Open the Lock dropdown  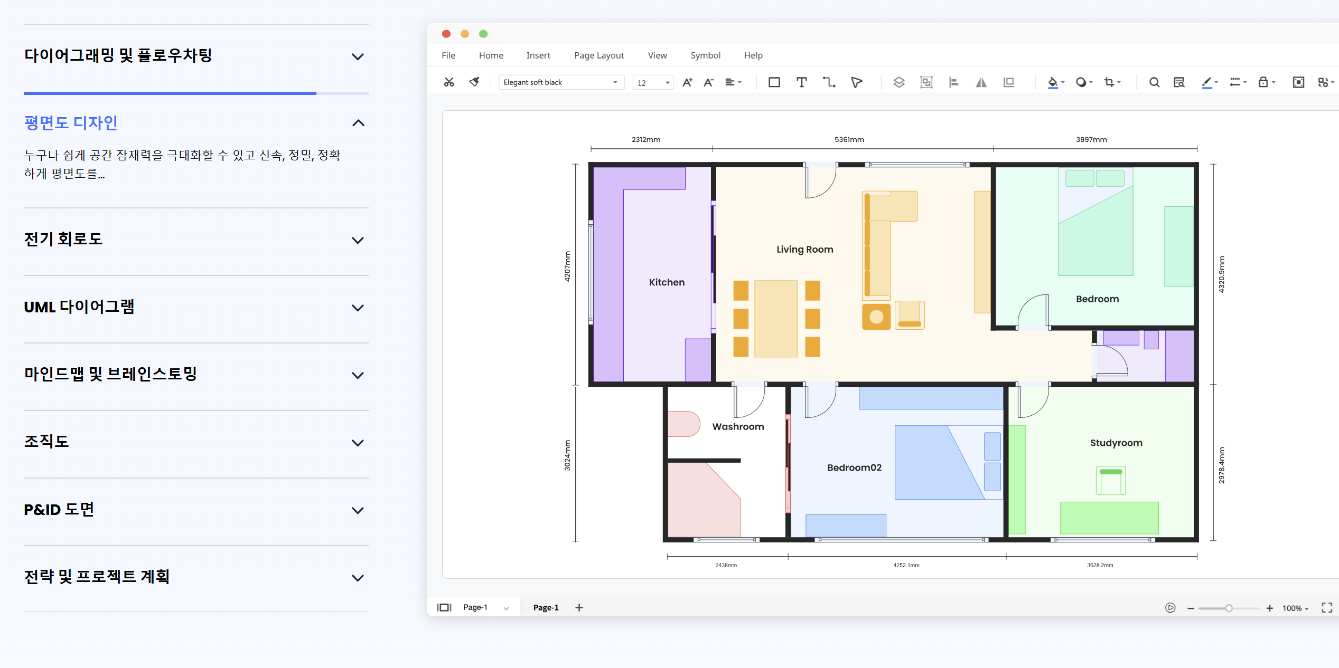pos(1266,82)
